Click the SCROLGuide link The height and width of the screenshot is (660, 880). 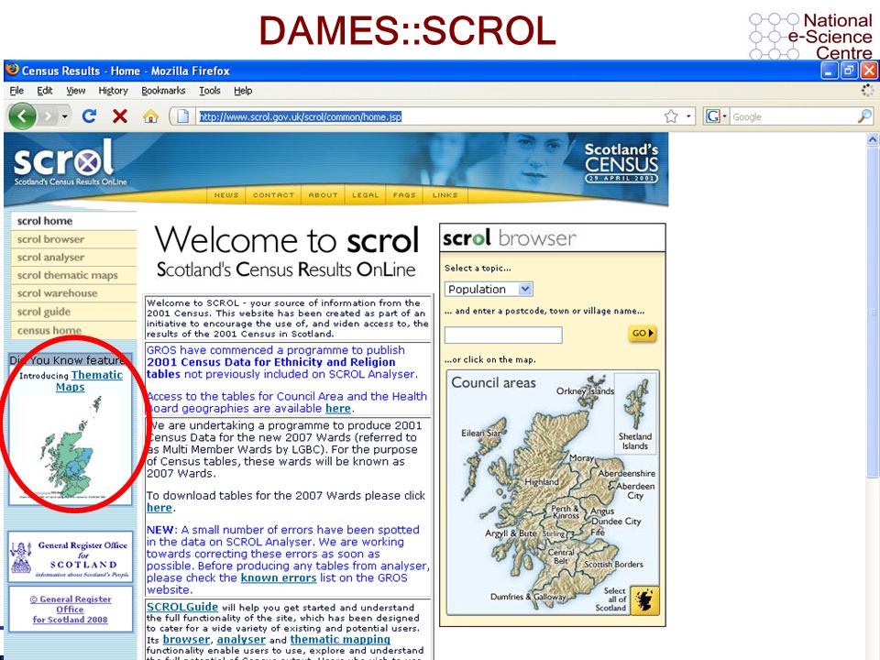(x=181, y=607)
